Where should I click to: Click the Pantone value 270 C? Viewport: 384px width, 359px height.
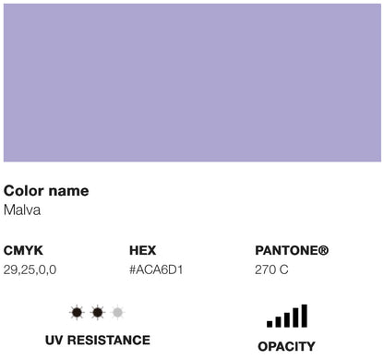point(271,269)
